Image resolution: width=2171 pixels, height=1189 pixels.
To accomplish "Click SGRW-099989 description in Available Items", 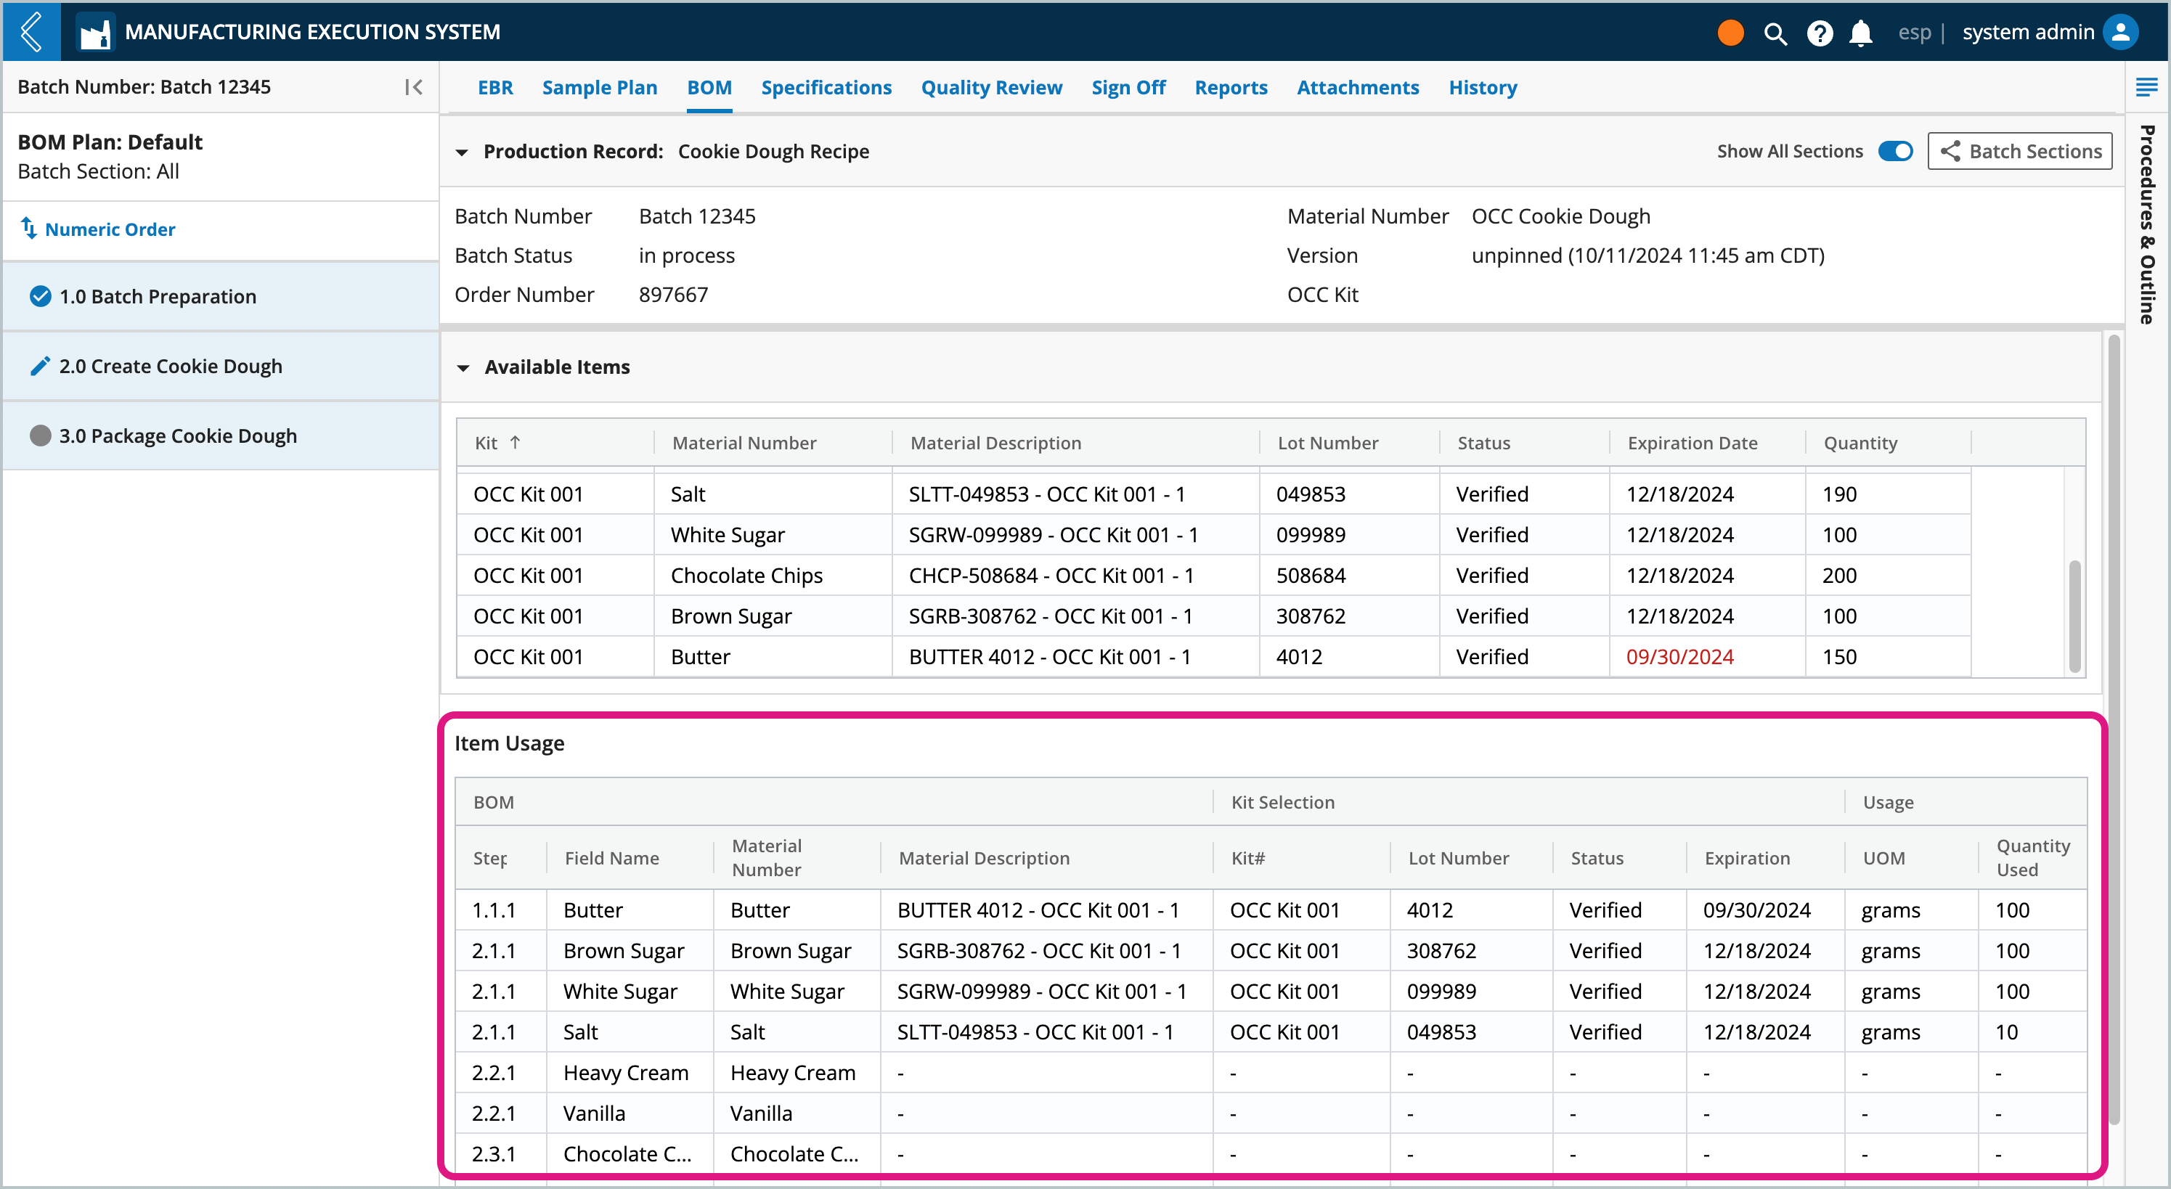I will [1053, 535].
